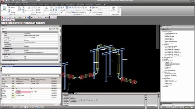
Task: Click the Connect (Подключить) data button
Action: [x=4, y=9]
